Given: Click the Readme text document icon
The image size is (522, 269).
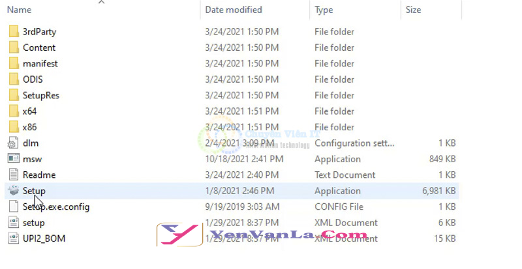Looking at the screenshot, I should pyautogui.click(x=14, y=175).
